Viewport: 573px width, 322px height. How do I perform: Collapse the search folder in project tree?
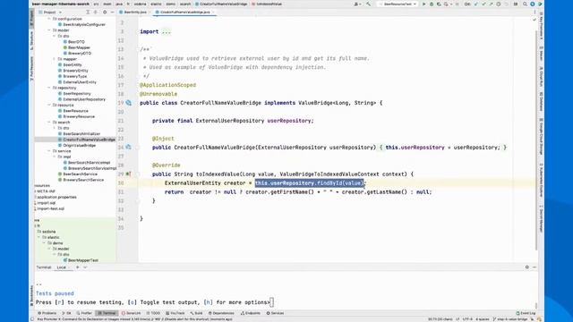50,123
